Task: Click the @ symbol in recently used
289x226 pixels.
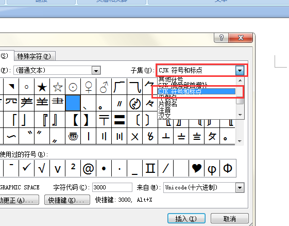Action: click(x=88, y=168)
